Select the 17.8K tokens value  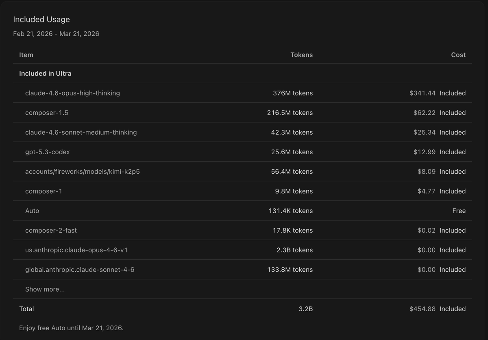(293, 230)
